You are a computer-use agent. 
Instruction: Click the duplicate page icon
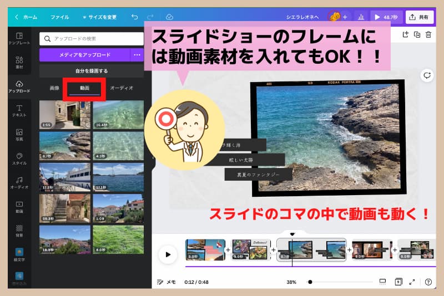pyautogui.click(x=417, y=34)
